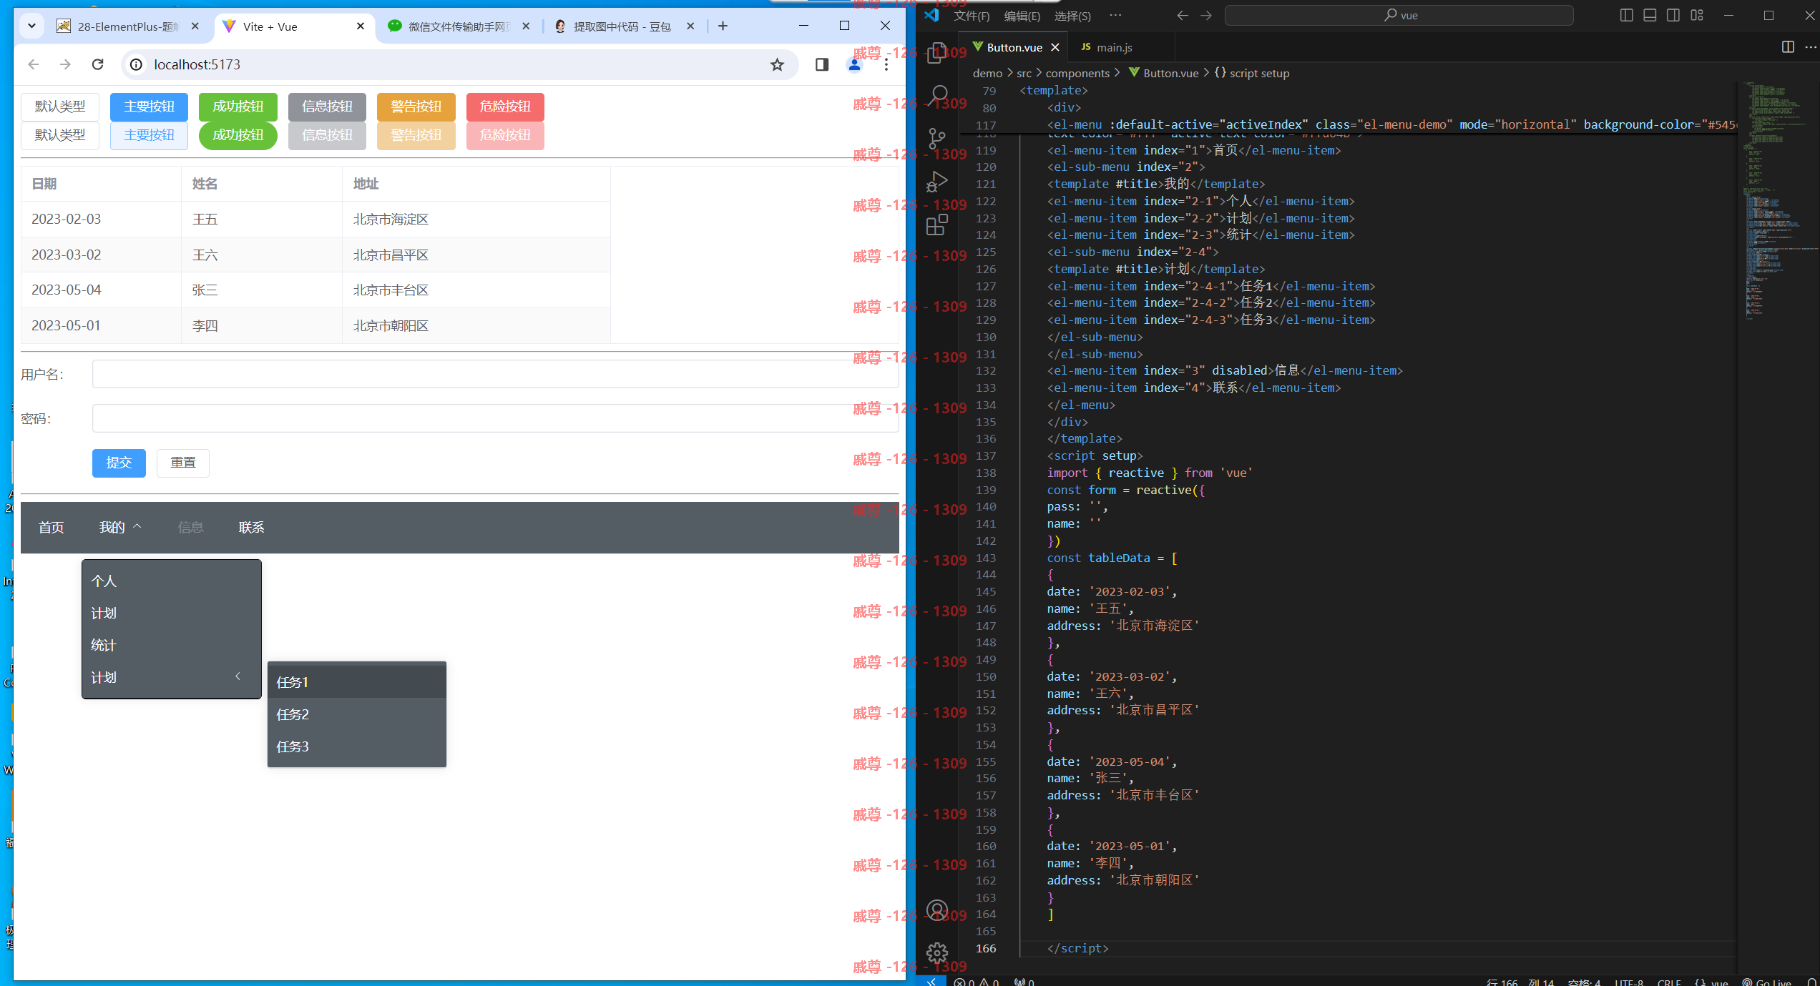1820x986 pixels.
Task: Go back in VS Code navigation history
Action: pos(1183,15)
